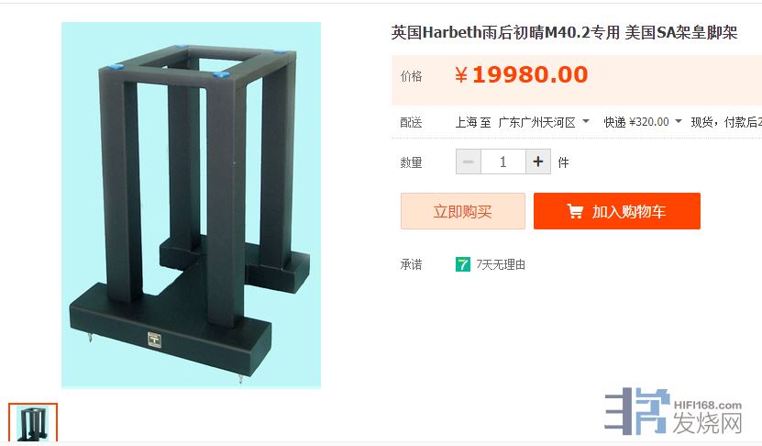Select the speaker stand thumbnail below the image
Screen dimensions: 762x446
[x=33, y=423]
